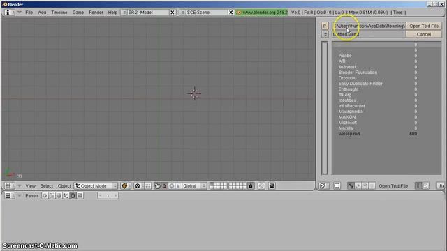Select the Adobe folder
The image size is (447, 251).
click(345, 56)
